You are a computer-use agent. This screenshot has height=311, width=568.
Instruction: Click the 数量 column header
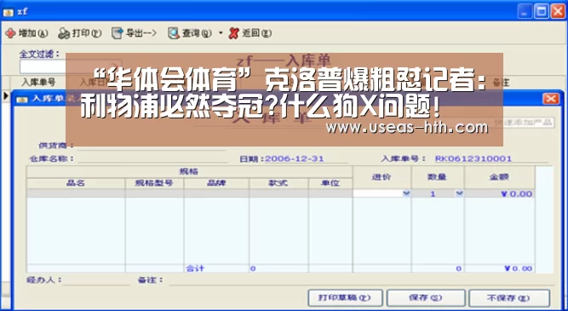pyautogui.click(x=437, y=177)
